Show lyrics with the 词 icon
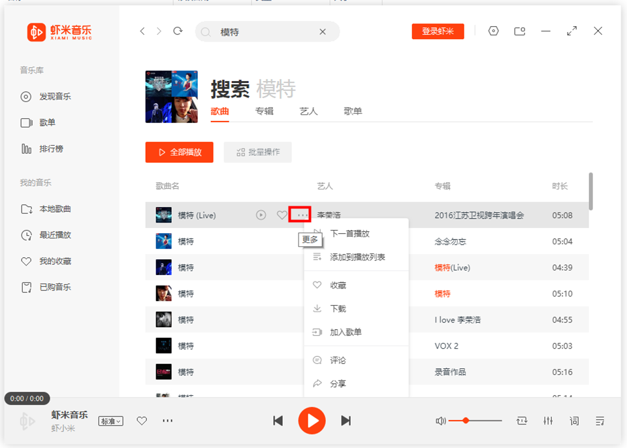627x448 pixels. 574,421
